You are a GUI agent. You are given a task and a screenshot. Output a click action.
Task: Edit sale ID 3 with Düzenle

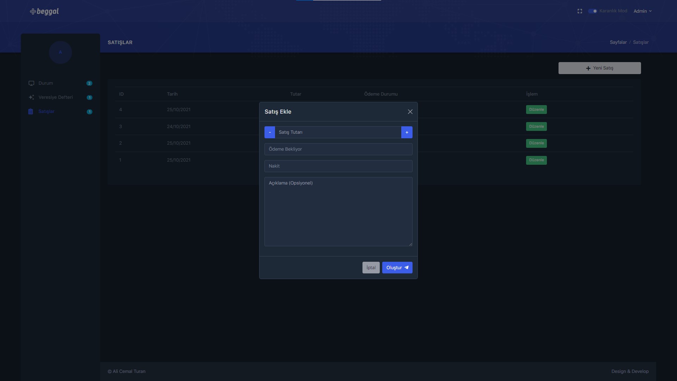click(536, 127)
